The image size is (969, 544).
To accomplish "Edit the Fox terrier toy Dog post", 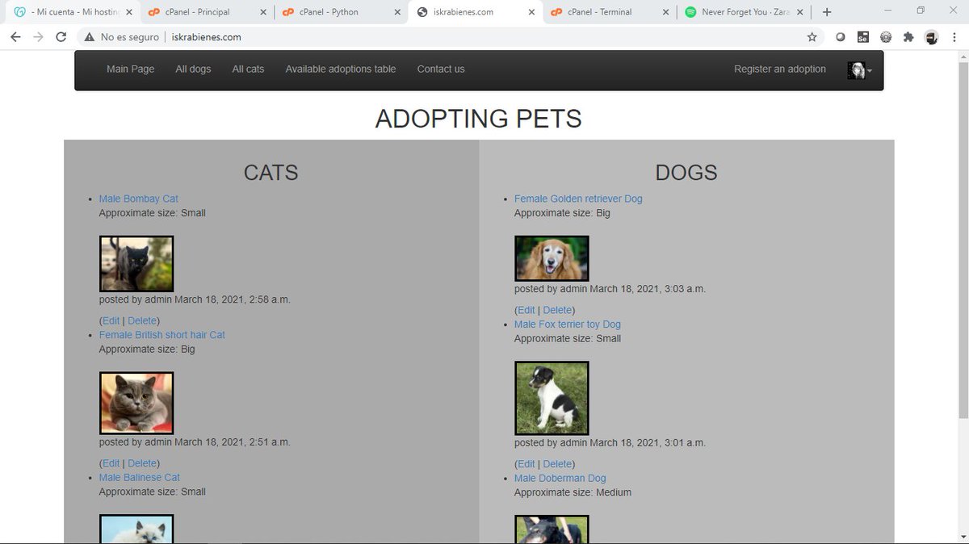I will click(x=526, y=464).
